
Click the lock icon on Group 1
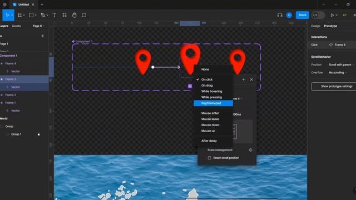(x=38, y=134)
